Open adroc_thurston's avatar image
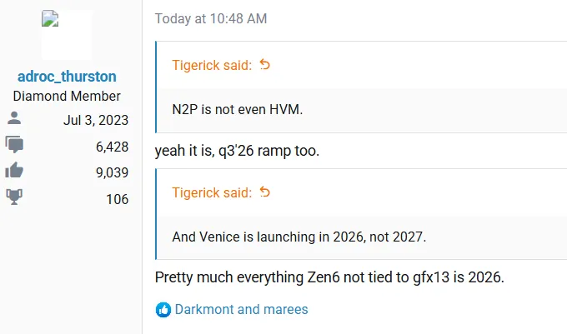Screen dimensions: 567x334 (67, 35)
